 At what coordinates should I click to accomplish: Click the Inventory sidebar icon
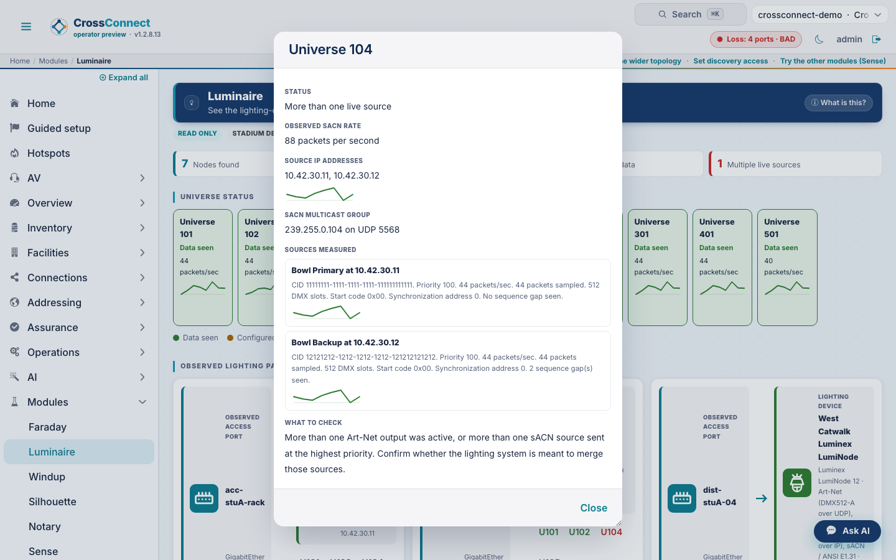pos(15,228)
